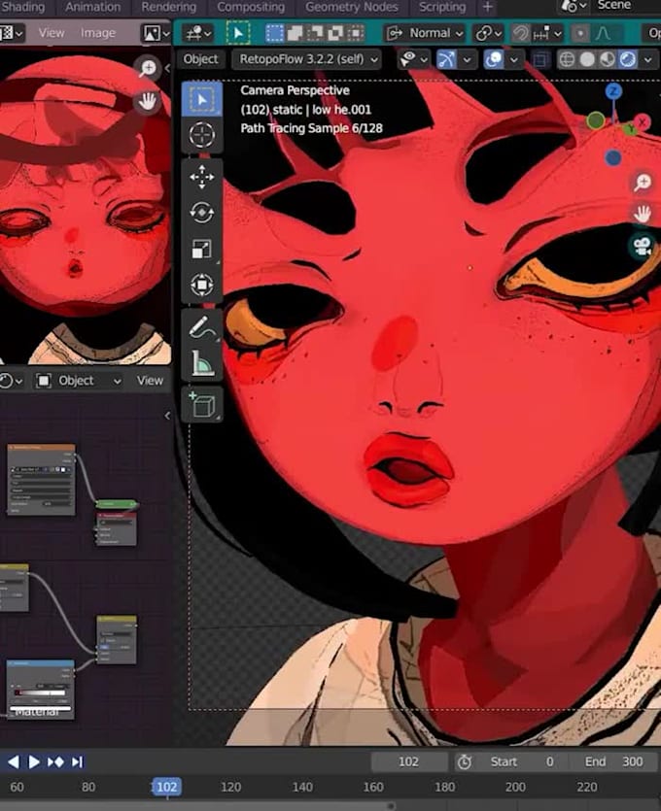
Task: Add a new workspace with the plus tab
Action: click(487, 7)
